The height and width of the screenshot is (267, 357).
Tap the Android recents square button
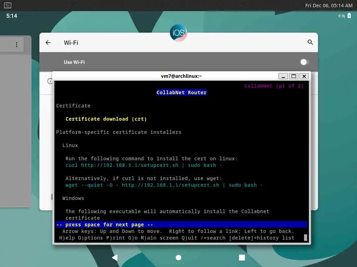coord(242,258)
